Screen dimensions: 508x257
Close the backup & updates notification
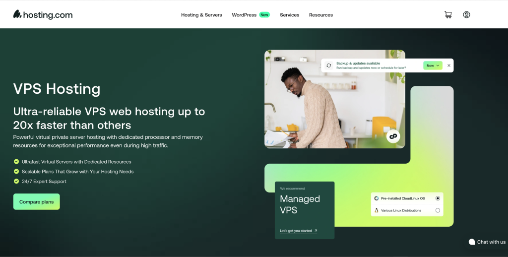tap(448, 65)
